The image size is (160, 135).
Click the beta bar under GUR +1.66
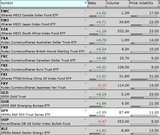coord(97,107)
